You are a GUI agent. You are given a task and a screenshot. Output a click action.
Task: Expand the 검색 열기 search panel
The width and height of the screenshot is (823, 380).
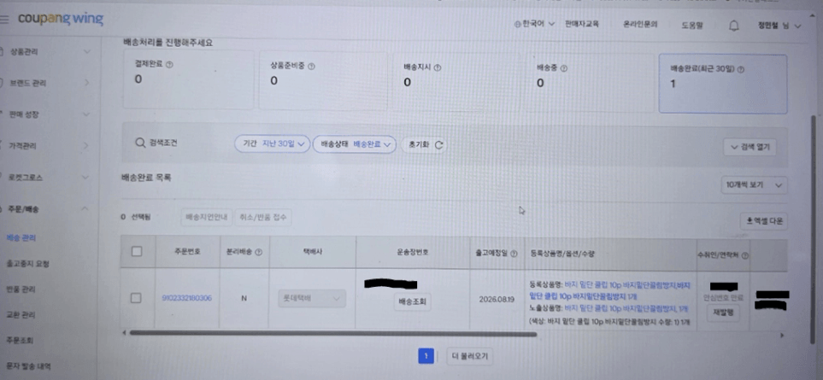point(750,147)
